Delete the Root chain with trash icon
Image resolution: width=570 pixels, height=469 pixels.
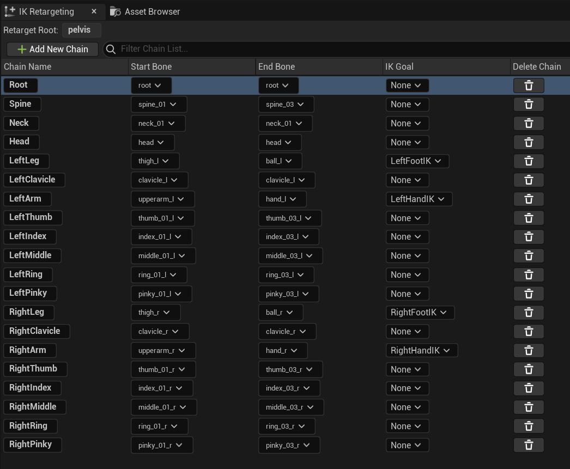point(529,86)
